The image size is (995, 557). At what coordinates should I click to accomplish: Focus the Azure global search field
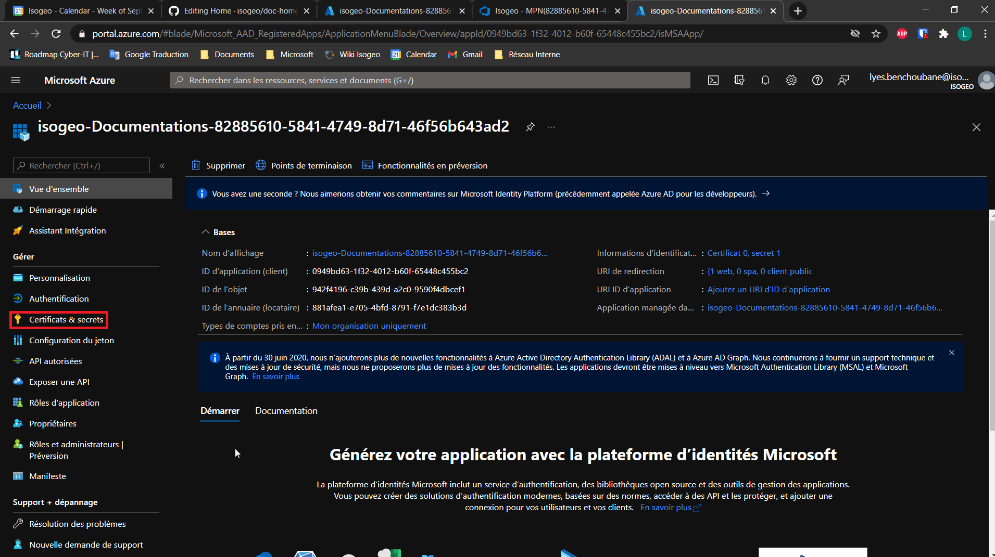430,80
